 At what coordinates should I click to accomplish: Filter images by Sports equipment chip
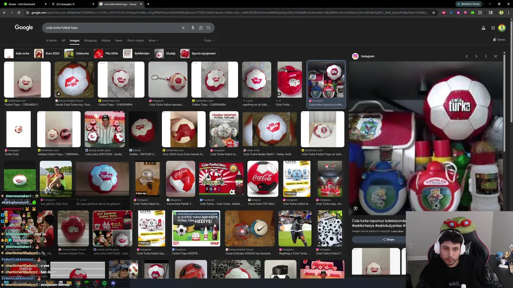tap(199, 53)
